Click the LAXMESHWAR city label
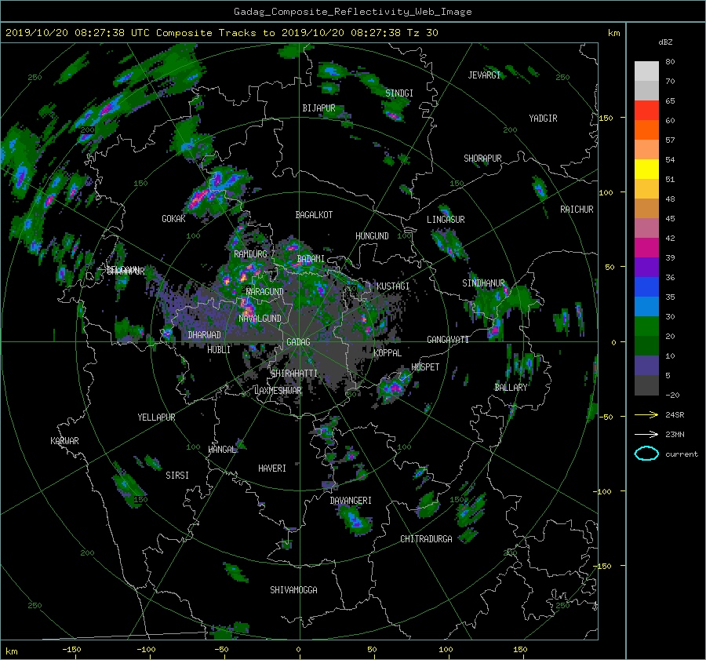This screenshot has width=706, height=660. 278,391
